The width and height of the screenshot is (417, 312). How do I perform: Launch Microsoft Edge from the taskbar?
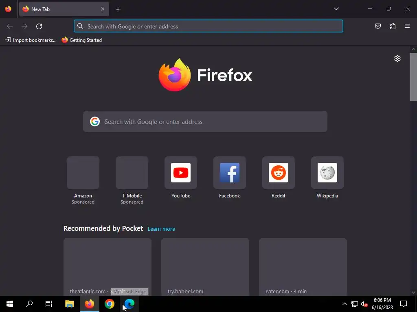pyautogui.click(x=129, y=304)
